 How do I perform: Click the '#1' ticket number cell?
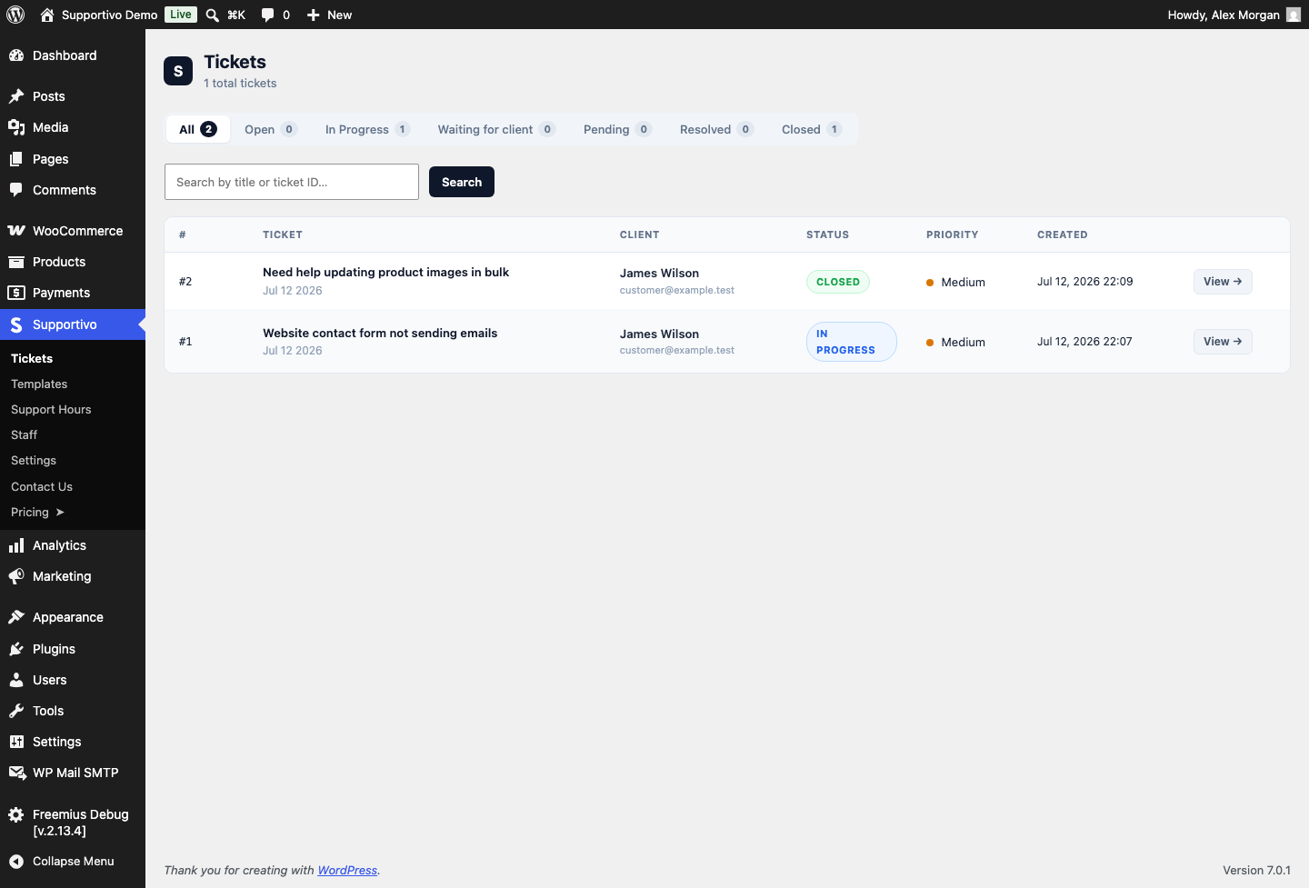coord(185,342)
